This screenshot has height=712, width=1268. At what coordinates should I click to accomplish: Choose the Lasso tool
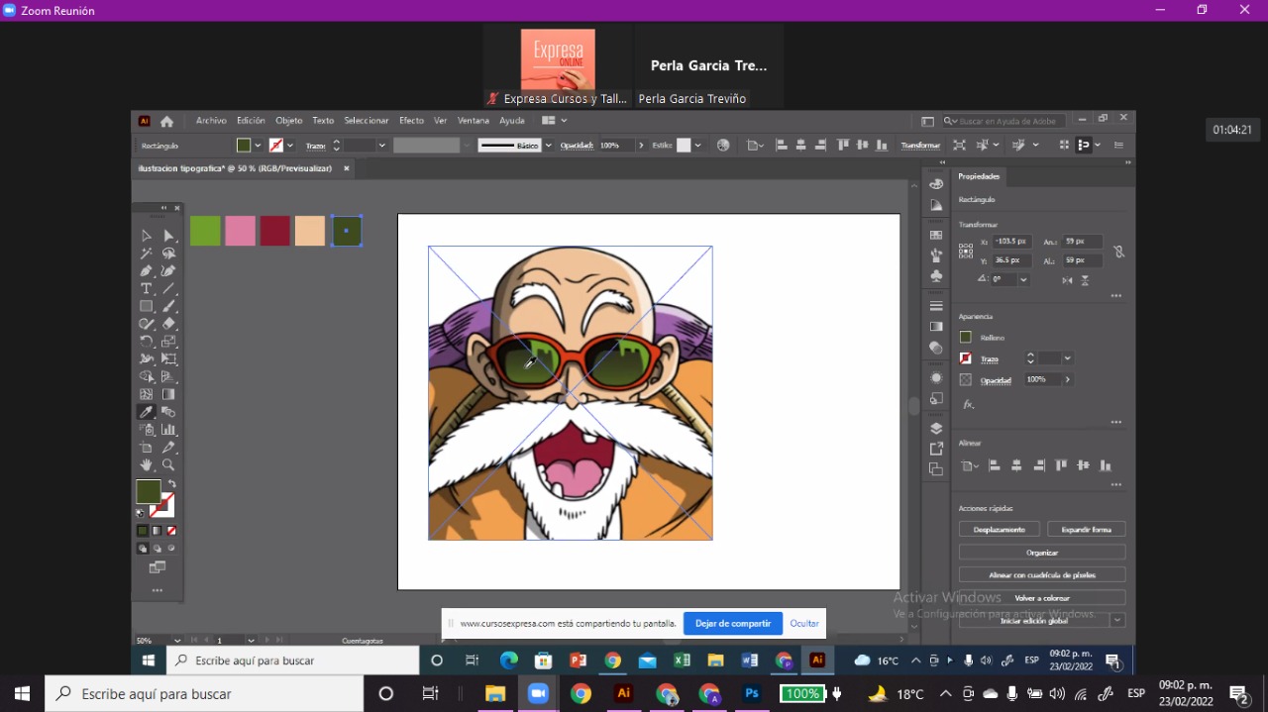tap(168, 254)
